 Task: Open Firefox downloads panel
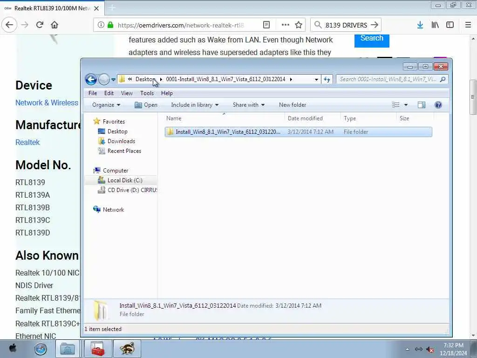point(420,25)
